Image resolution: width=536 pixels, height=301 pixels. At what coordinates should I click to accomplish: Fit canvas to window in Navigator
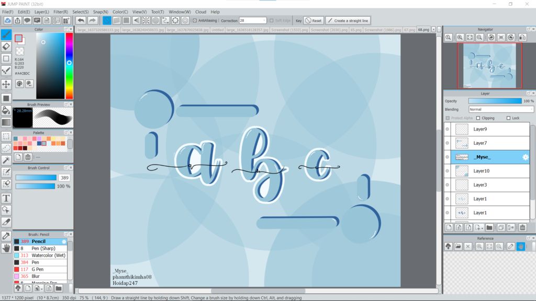click(470, 37)
